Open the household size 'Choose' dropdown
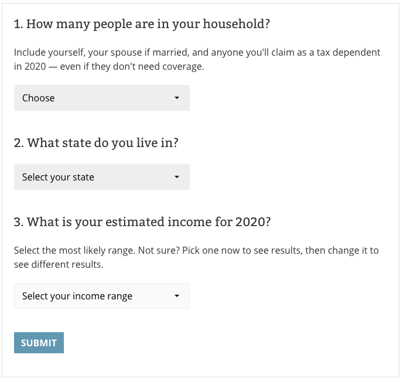403x382 pixels. [x=101, y=98]
